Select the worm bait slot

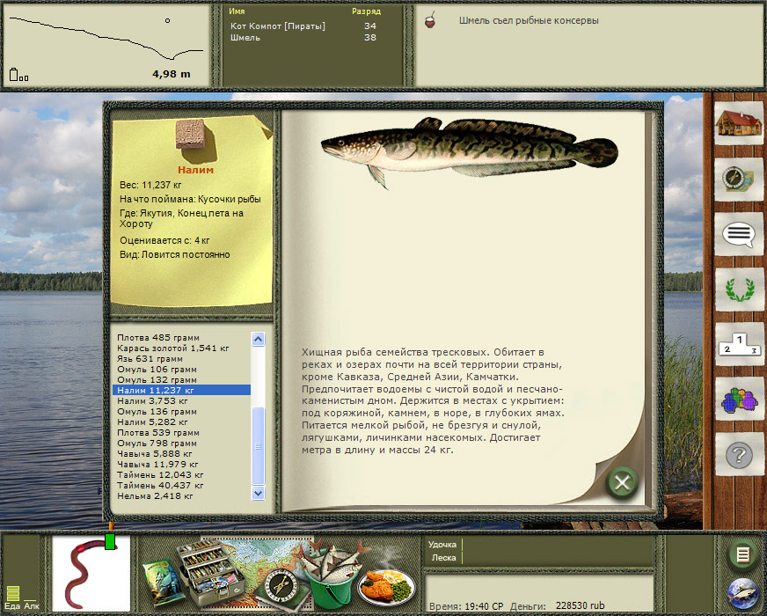coord(91,572)
